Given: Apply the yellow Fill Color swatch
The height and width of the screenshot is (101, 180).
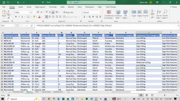Looking at the screenshot, I should pyautogui.click(x=34, y=17).
